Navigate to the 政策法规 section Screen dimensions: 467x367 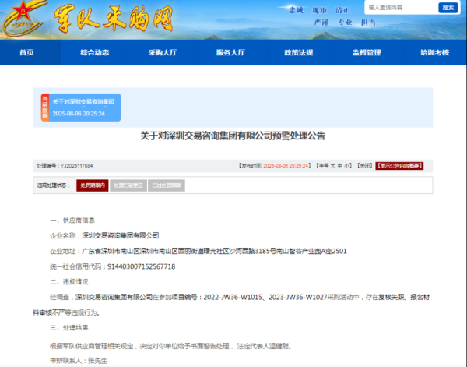pos(298,52)
